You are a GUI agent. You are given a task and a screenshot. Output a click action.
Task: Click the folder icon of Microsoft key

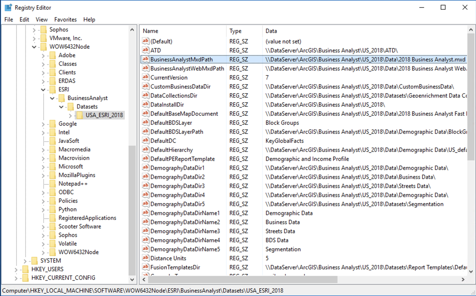pos(53,166)
